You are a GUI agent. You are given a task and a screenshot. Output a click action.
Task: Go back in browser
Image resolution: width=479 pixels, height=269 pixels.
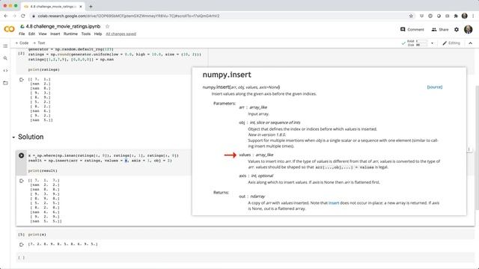(6, 16)
